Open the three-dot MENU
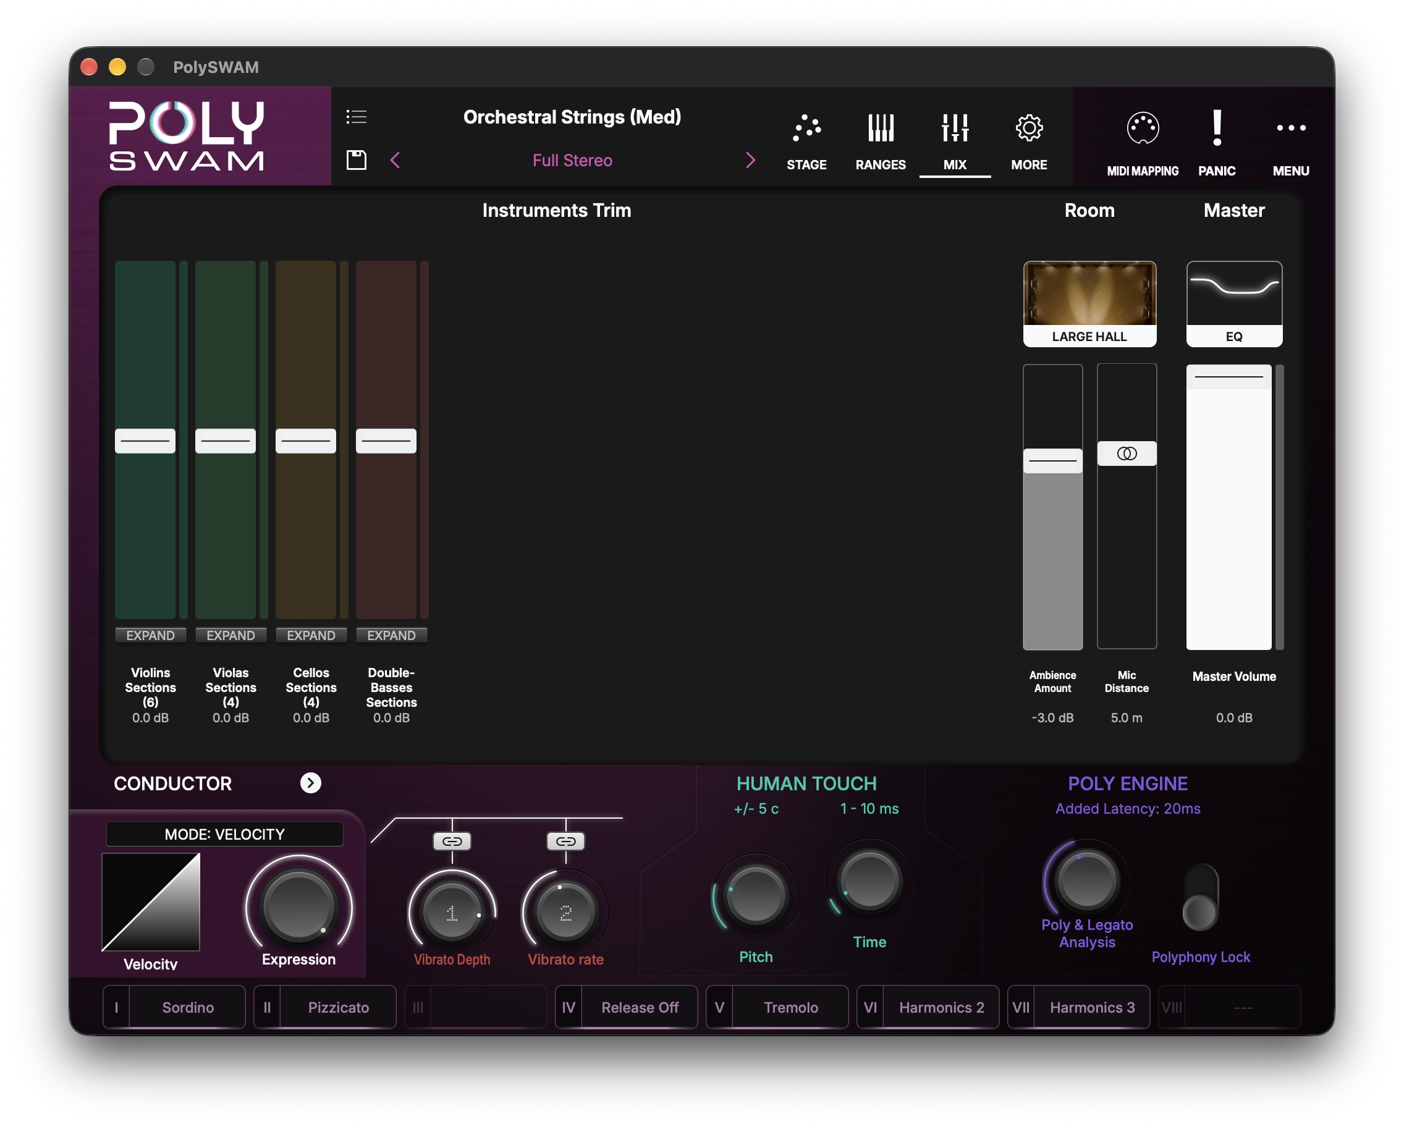Image resolution: width=1404 pixels, height=1127 pixels. [x=1291, y=145]
